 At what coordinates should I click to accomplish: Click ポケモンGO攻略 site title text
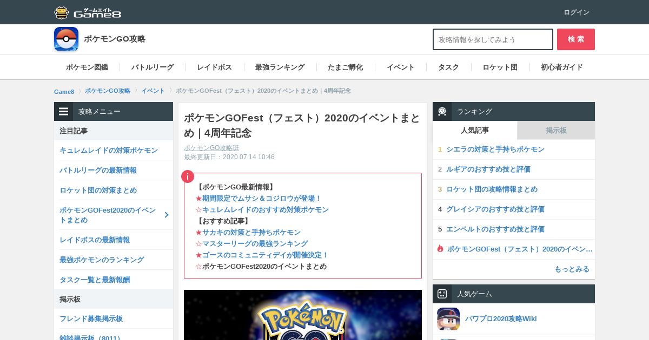(115, 39)
